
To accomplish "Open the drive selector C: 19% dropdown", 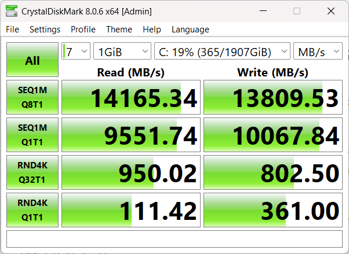I will (222, 51).
